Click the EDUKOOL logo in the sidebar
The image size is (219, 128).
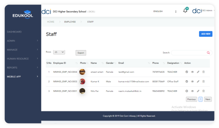pos(23,14)
